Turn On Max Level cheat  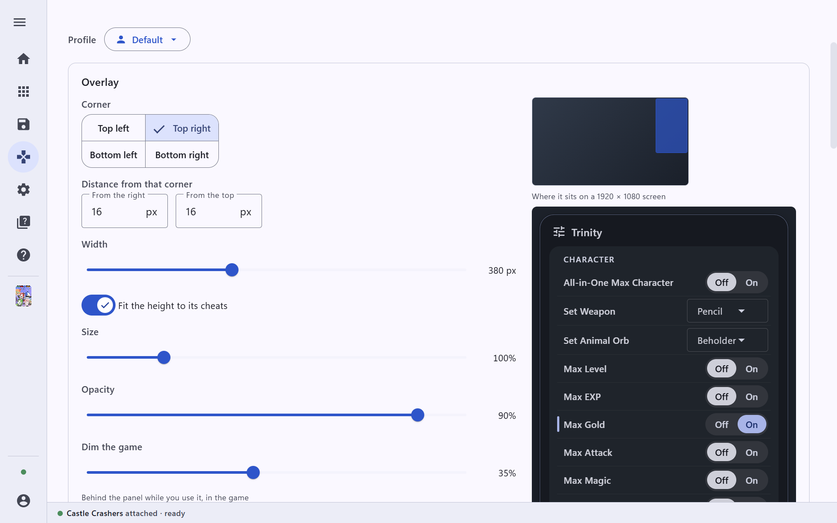pos(752,369)
